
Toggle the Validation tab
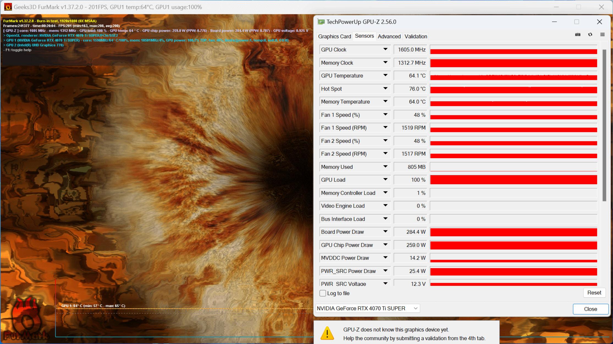(x=416, y=36)
